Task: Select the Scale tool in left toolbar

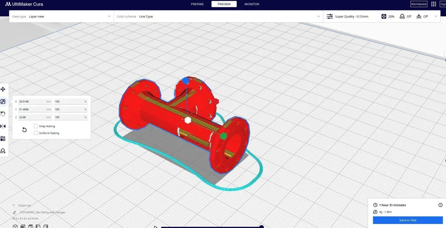Action: coord(3,102)
